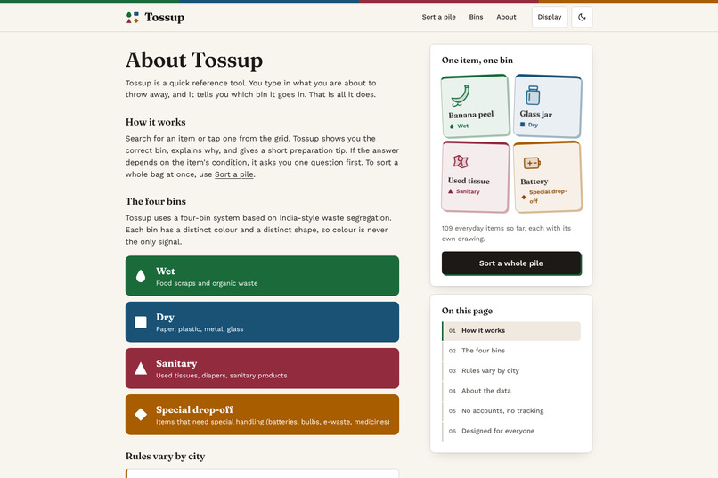Click the Rules vary by city heading
Image resolution: width=718 pixels, height=478 pixels.
tap(166, 456)
